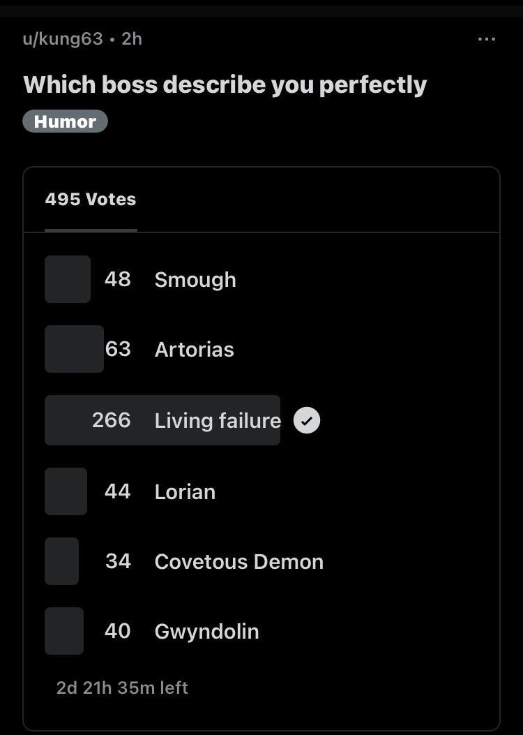
Task: Click the result bar for Smough
Action: pos(68,279)
